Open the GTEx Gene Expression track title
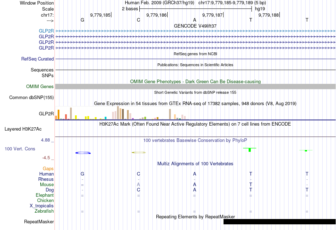This screenshot has height=230, width=336. pos(195,104)
